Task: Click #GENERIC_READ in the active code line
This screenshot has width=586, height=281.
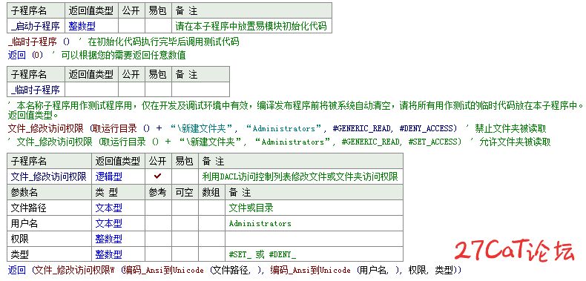Action: (x=363, y=128)
